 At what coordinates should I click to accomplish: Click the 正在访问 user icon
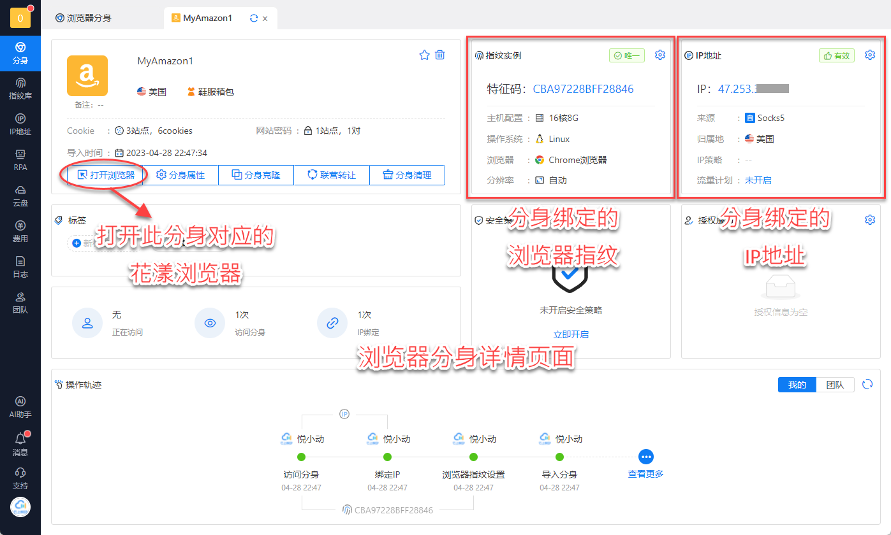tap(87, 323)
